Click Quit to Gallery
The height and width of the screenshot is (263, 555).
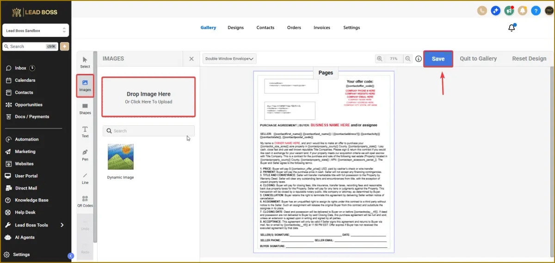point(478,59)
